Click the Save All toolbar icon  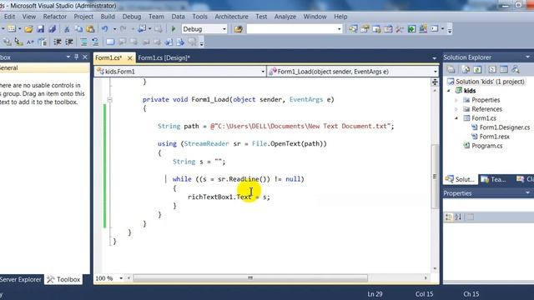[52, 29]
